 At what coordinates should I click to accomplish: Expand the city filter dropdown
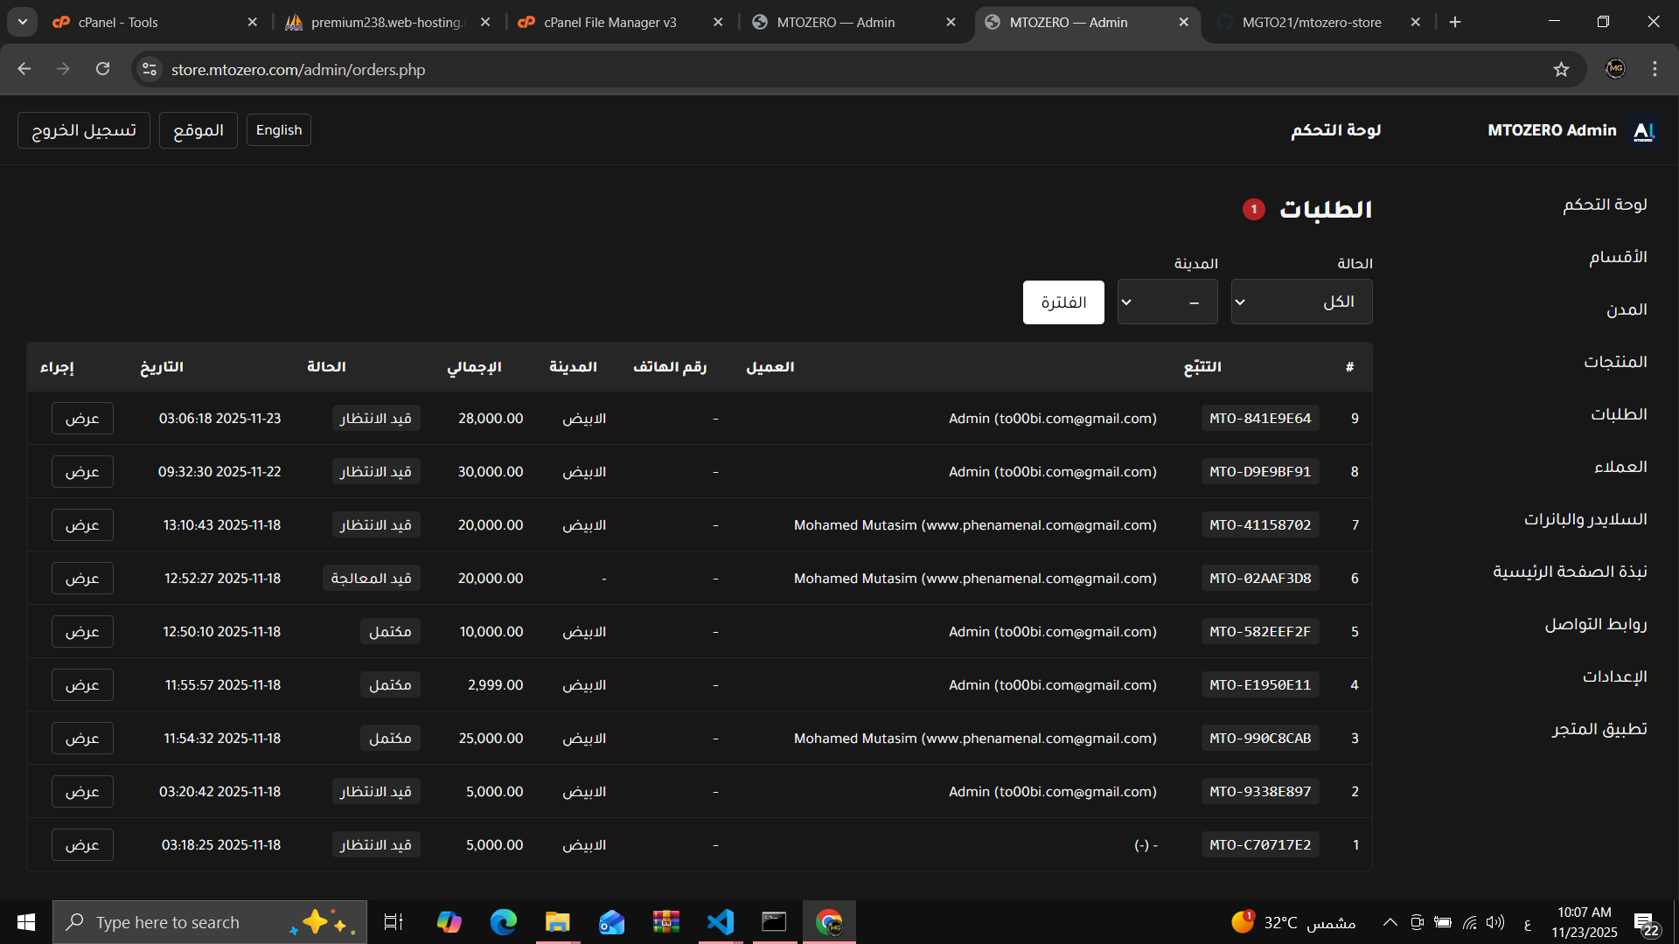coord(1167,302)
